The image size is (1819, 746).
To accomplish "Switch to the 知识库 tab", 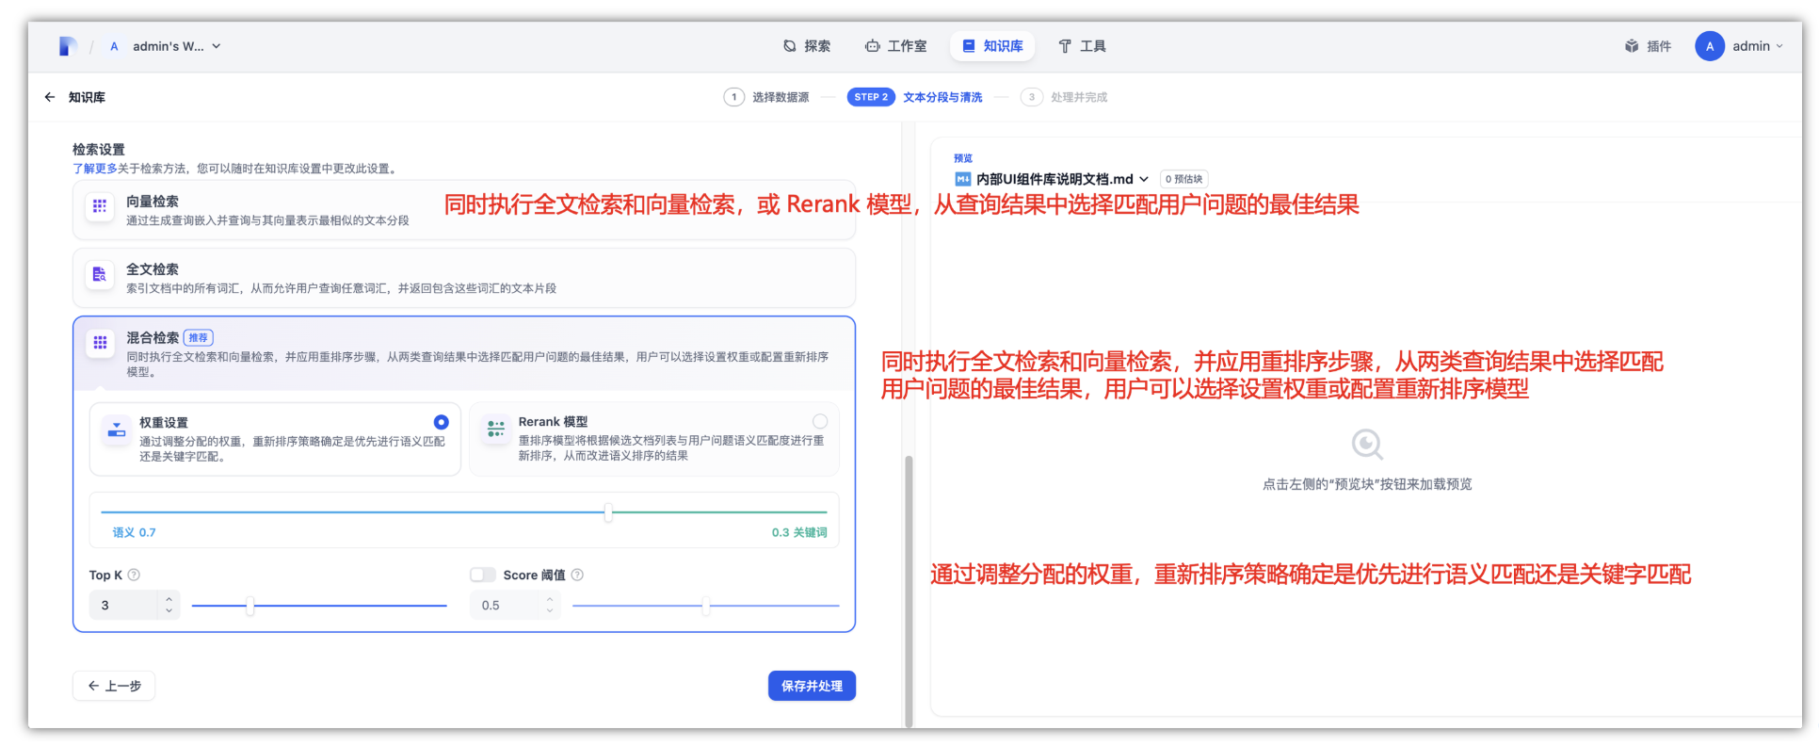I will [x=992, y=46].
